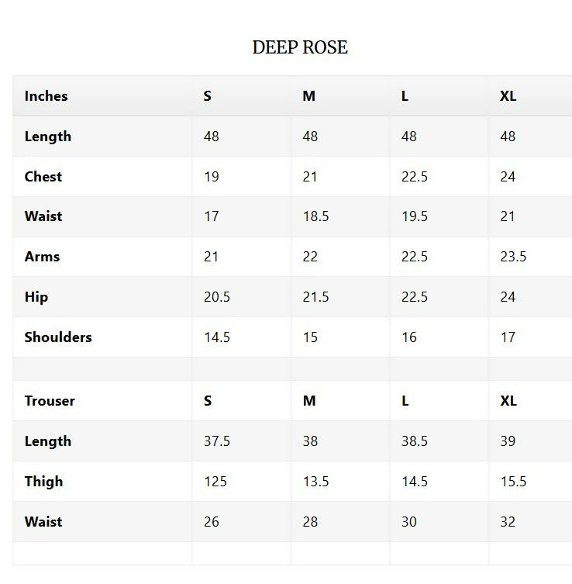
Task: Click the S column header in top table
Action: click(x=207, y=96)
